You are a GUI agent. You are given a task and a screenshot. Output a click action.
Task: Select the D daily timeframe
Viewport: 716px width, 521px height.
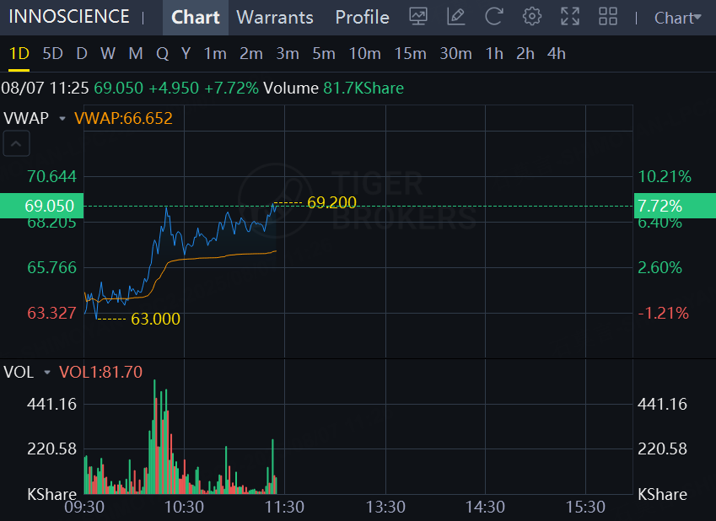(x=82, y=54)
